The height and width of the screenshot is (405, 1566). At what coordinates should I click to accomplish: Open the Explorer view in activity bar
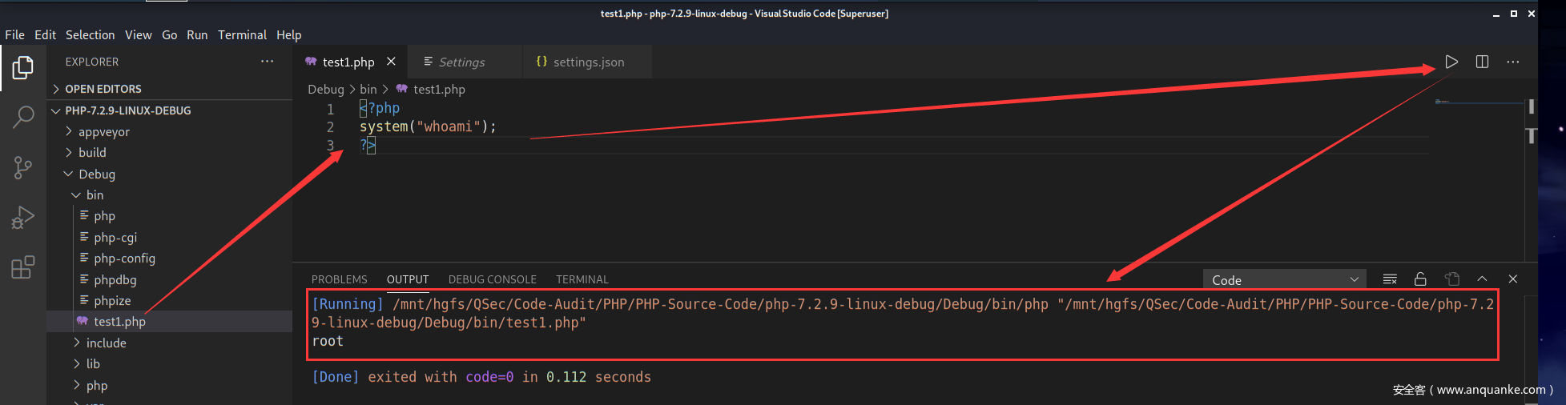pyautogui.click(x=23, y=68)
